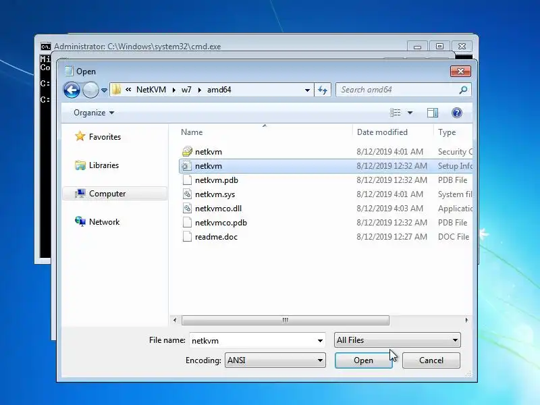Minimize the cmd.exe window
Viewport: 540px width, 405px height.
417,46
